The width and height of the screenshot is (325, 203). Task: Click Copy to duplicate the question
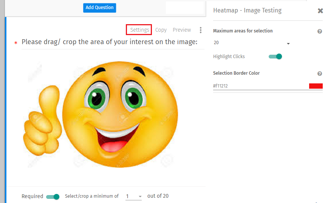(x=161, y=30)
